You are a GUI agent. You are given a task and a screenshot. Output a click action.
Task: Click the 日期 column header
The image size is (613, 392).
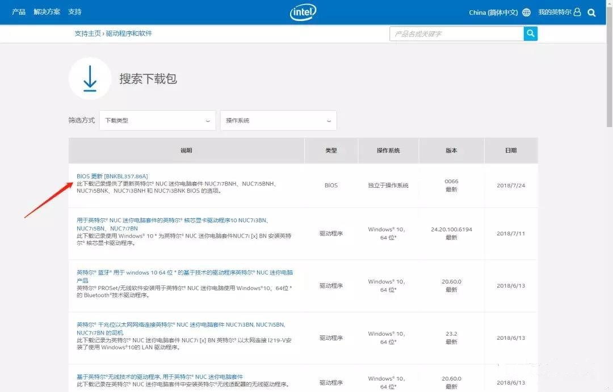click(511, 150)
